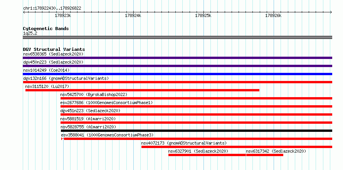
Task: Click the gray 1q25.2 cytogenetic band bar
Action: click(x=177, y=37)
